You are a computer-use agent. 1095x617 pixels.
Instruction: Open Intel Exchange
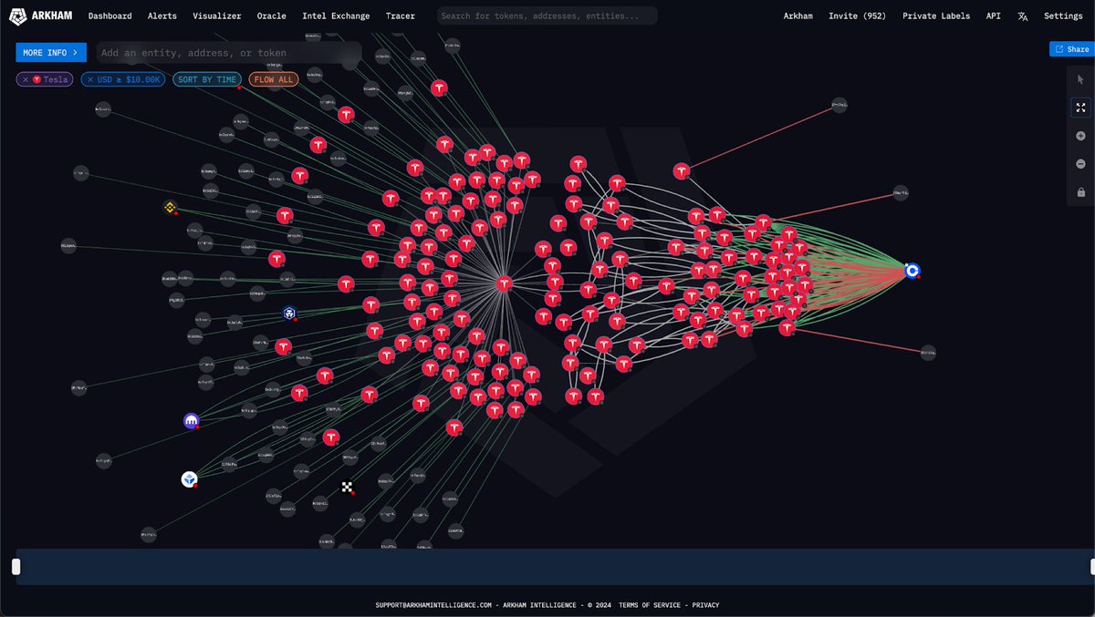pyautogui.click(x=336, y=15)
